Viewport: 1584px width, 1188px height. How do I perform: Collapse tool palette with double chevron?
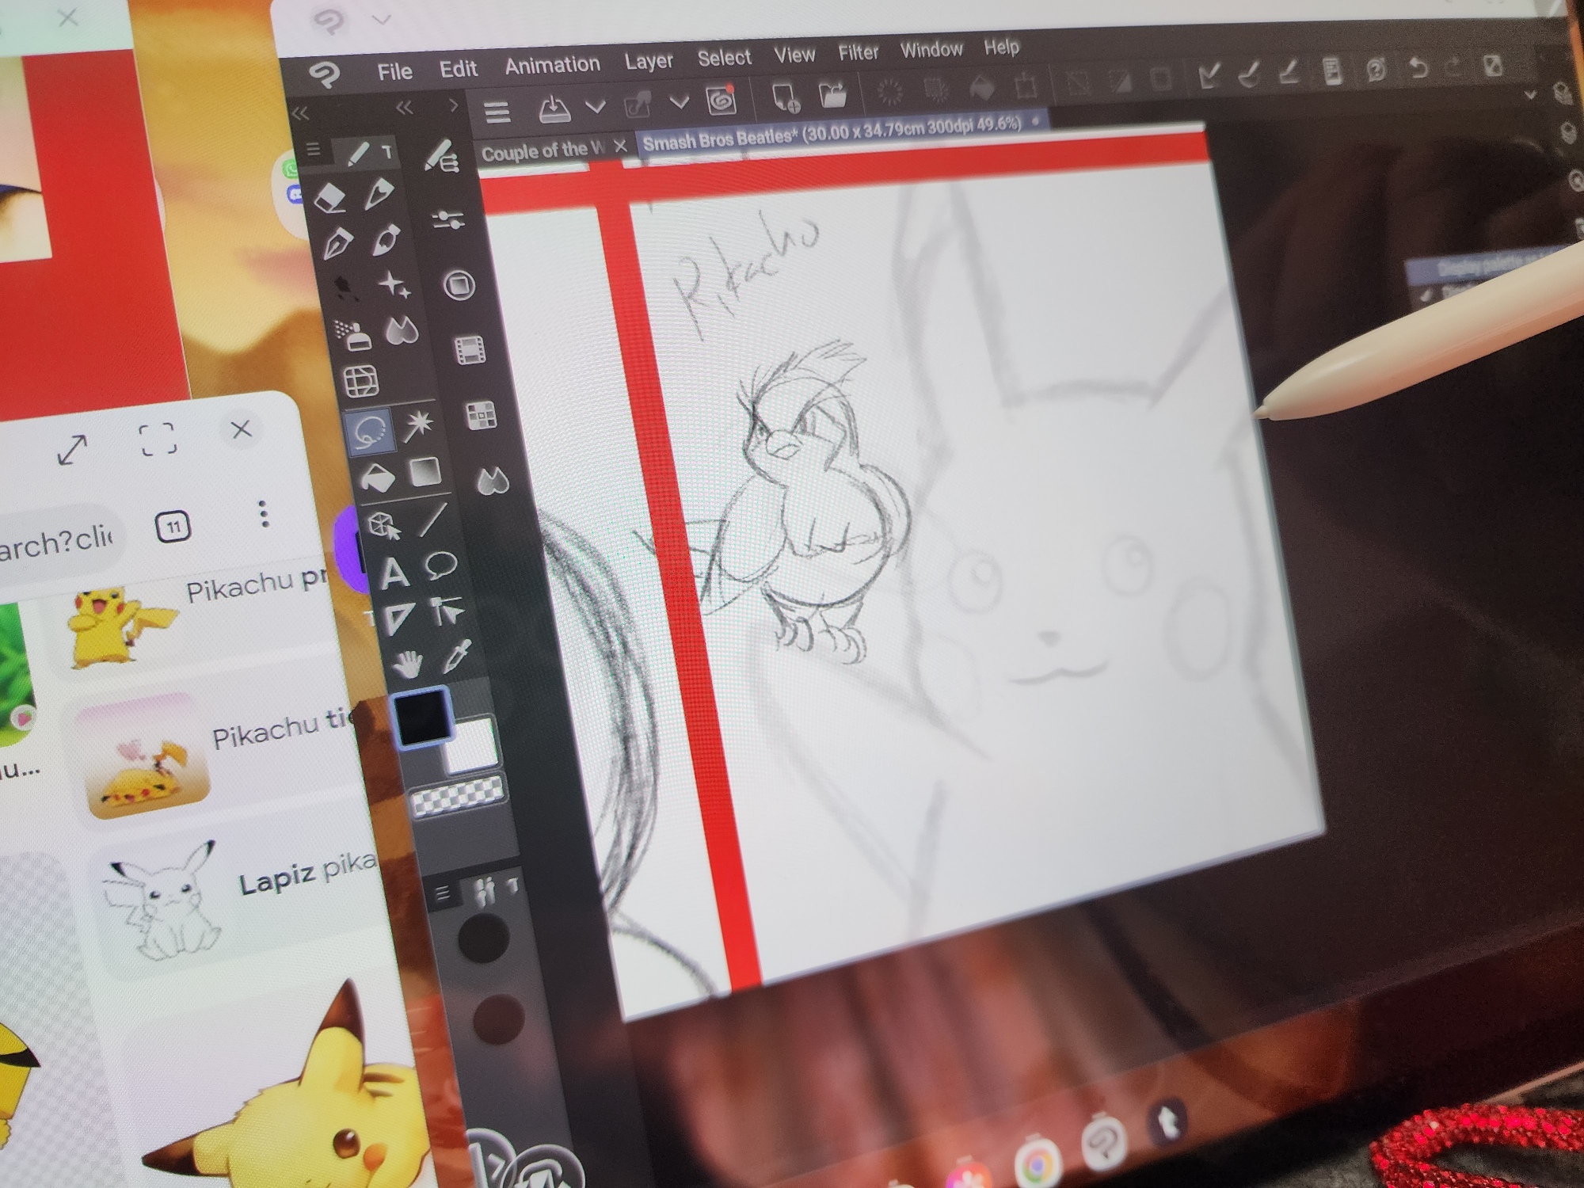click(x=299, y=114)
